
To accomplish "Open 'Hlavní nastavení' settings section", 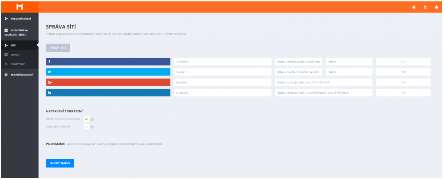I will (20, 75).
